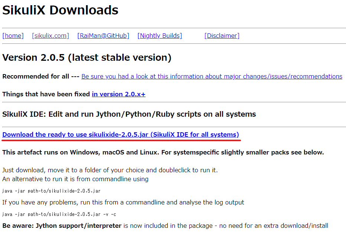Screen dimensions: 346x233
Task: Open the RaiMan@GitHub page
Action: 103,35
